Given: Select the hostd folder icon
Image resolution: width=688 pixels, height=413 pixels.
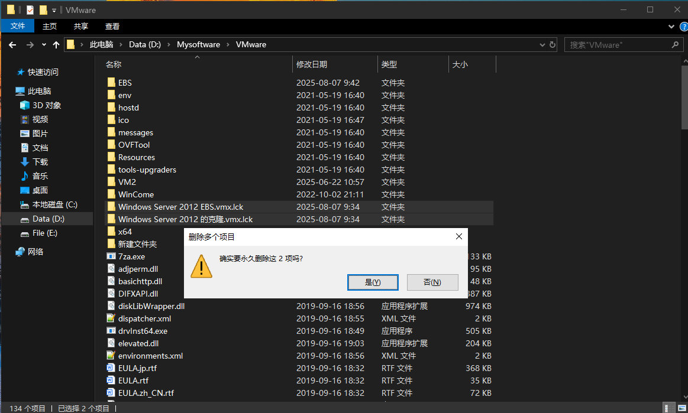Looking at the screenshot, I should tap(111, 108).
